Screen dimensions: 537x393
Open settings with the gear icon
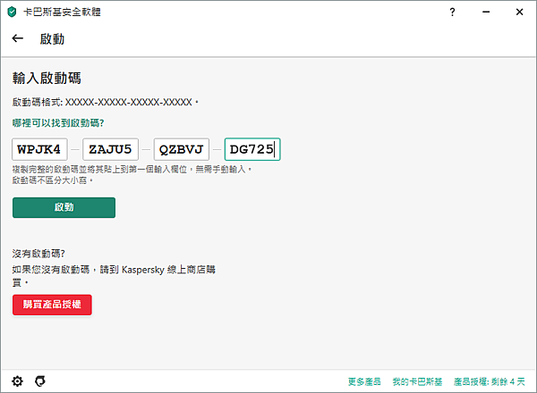click(17, 381)
